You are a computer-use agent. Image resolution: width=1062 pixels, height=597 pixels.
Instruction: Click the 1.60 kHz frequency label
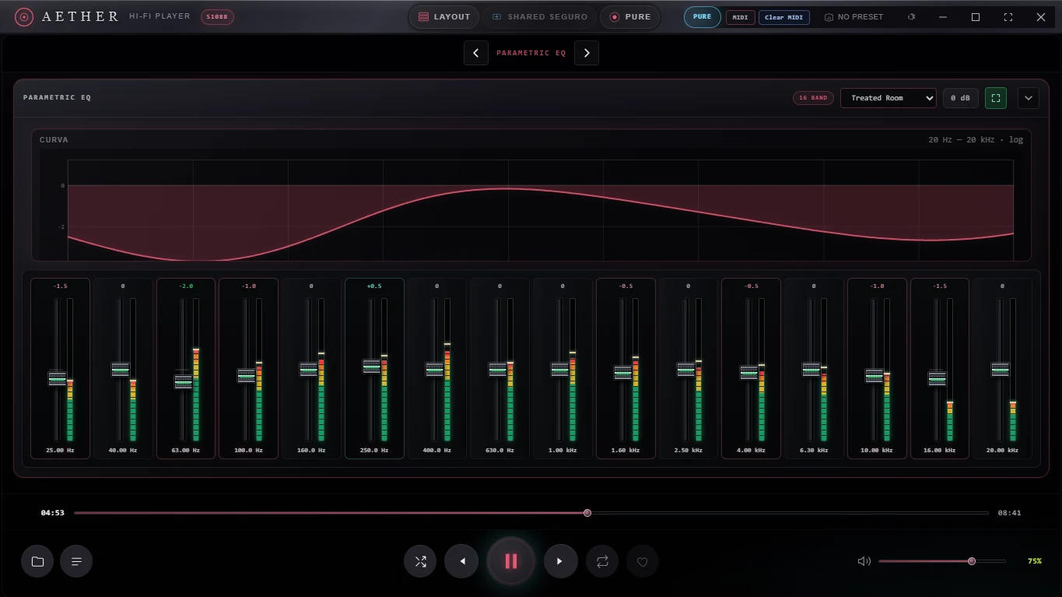pyautogui.click(x=626, y=451)
